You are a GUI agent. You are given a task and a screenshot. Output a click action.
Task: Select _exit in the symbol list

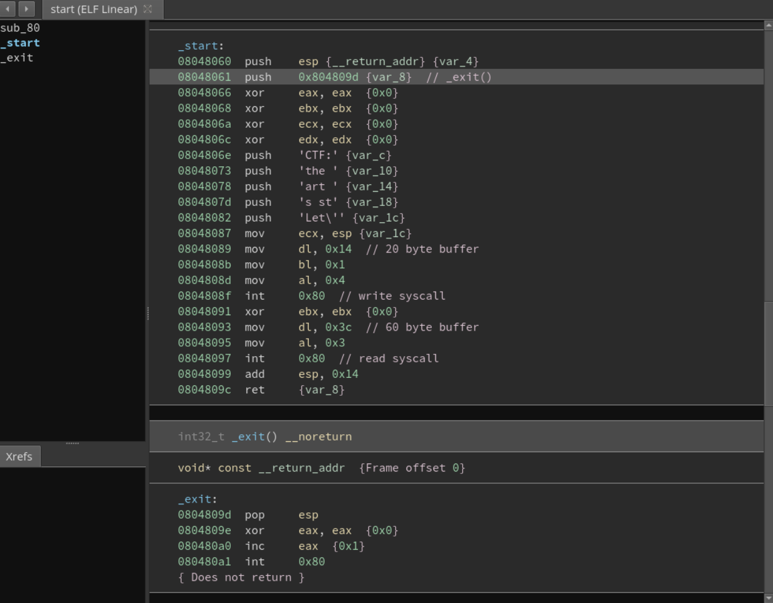click(15, 58)
